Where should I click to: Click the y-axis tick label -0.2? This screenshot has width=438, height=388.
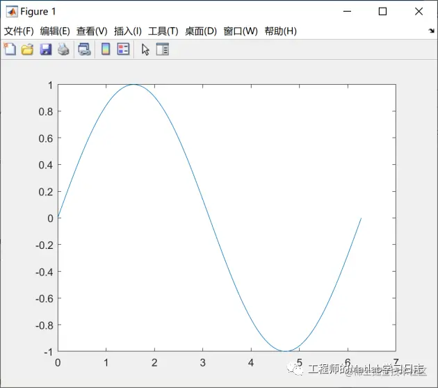[x=44, y=245]
